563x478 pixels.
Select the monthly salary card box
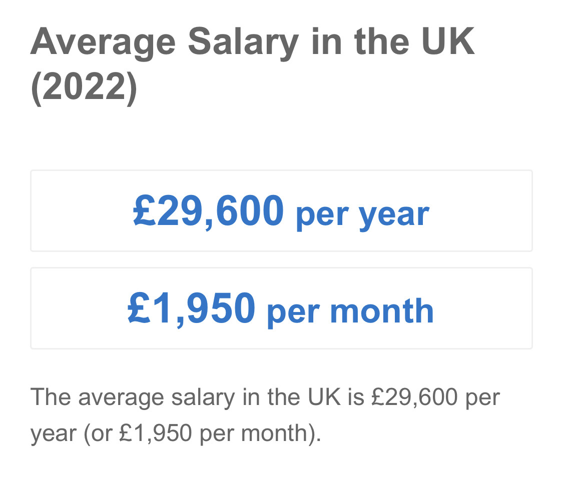pyautogui.click(x=281, y=308)
